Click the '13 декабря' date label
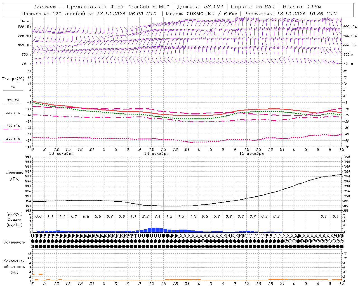Image resolution: width=358 pixels, height=286 pixels. 61,154
